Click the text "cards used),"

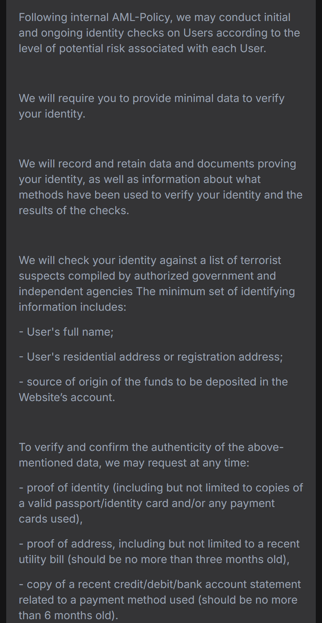50,519
